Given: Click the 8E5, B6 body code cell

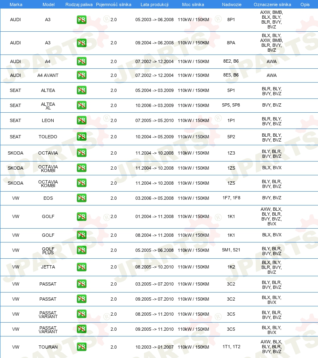Looking at the screenshot, I should coord(231,75).
